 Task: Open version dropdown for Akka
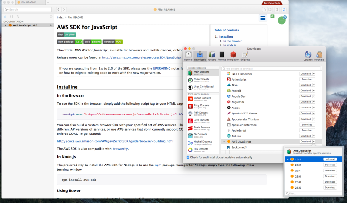(314, 85)
